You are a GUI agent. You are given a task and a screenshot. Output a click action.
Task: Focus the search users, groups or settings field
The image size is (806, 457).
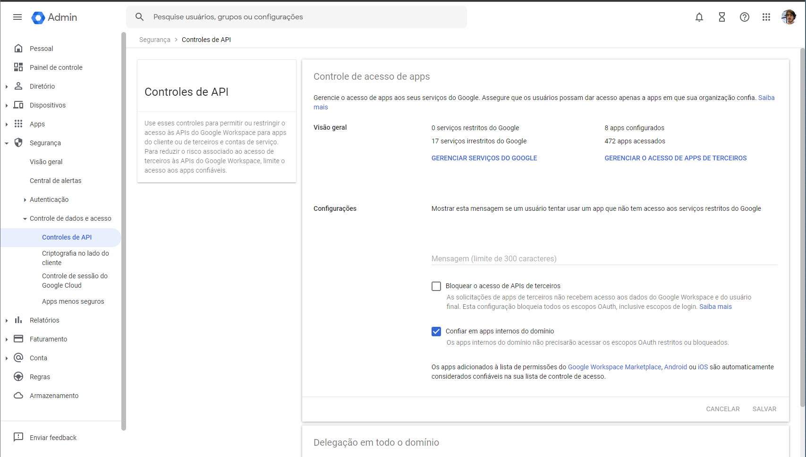click(x=297, y=17)
